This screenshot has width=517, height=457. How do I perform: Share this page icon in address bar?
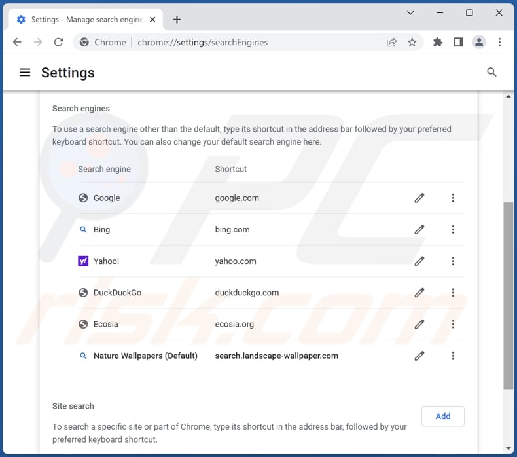point(391,43)
